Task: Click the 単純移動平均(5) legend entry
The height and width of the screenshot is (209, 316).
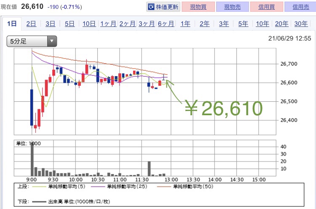Action: pos(59,187)
